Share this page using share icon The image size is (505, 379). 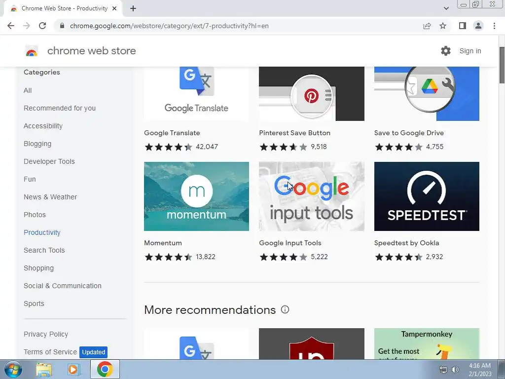tap(427, 26)
